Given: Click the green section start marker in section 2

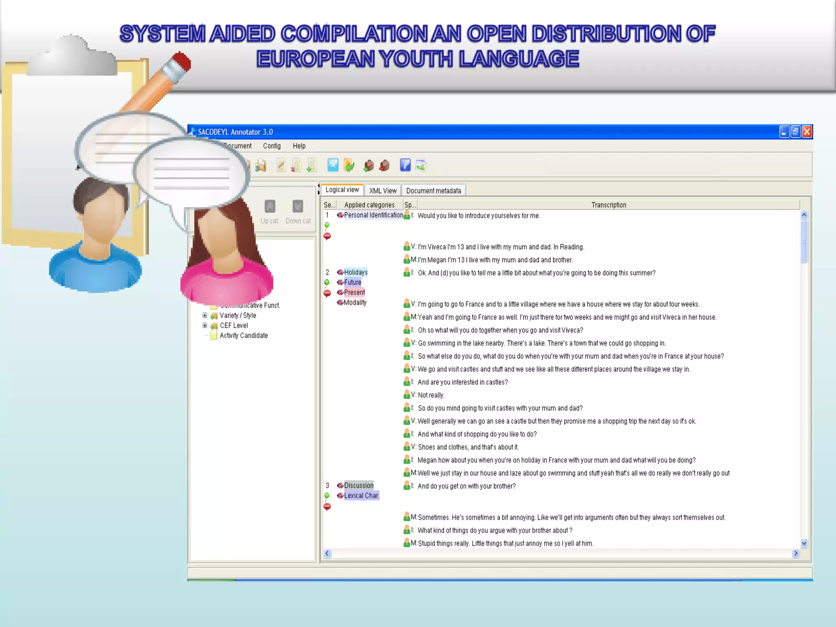Looking at the screenshot, I should (327, 282).
